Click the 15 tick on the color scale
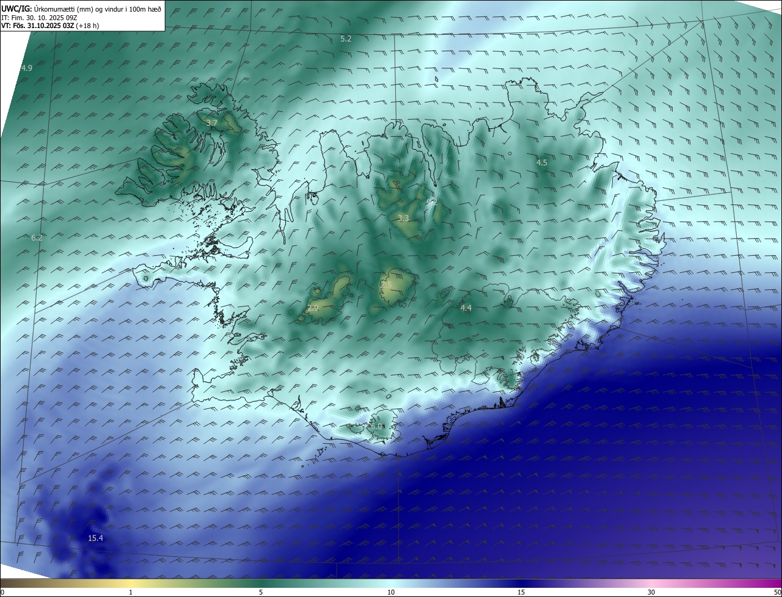This screenshot has height=597, width=782. [521, 592]
